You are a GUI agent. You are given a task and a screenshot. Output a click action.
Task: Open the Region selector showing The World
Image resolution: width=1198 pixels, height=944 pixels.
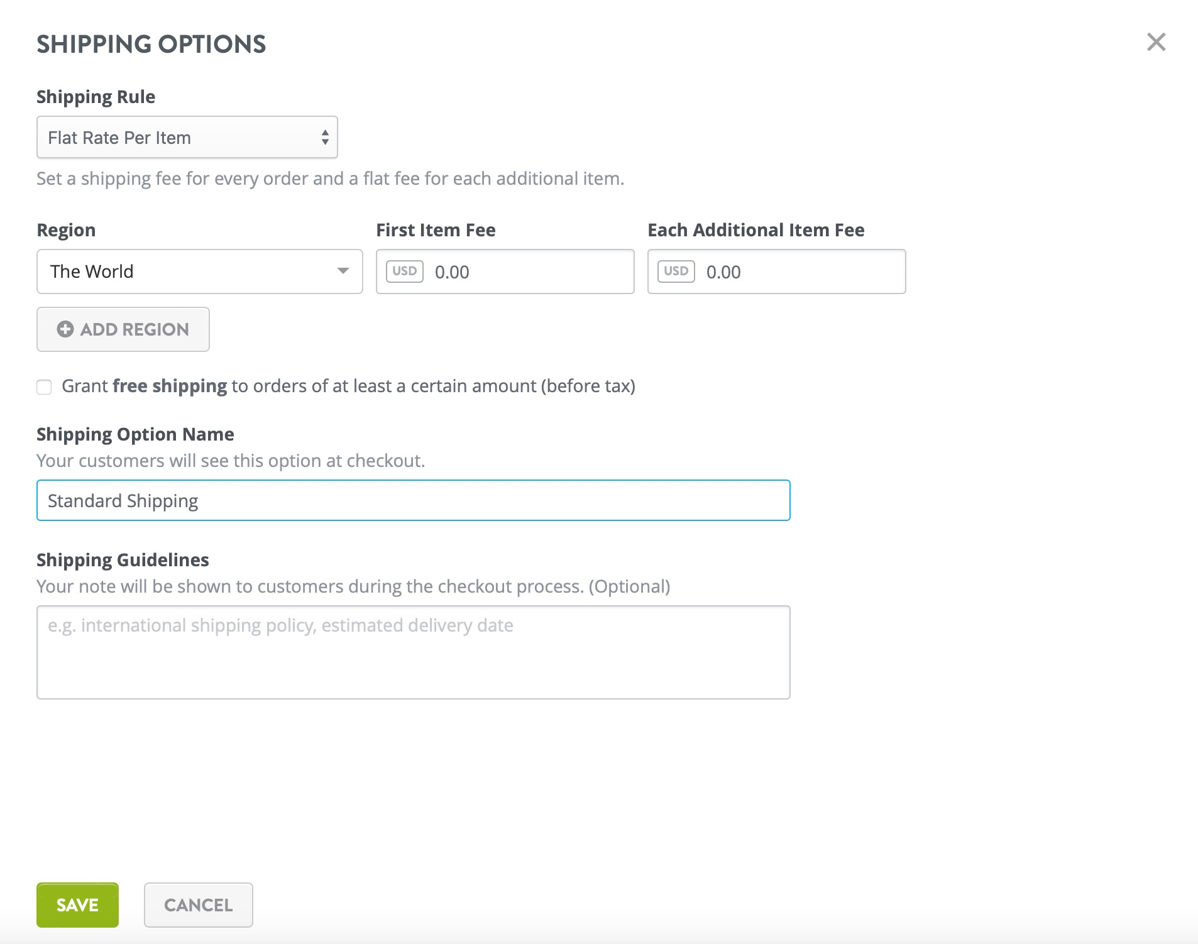pos(199,271)
